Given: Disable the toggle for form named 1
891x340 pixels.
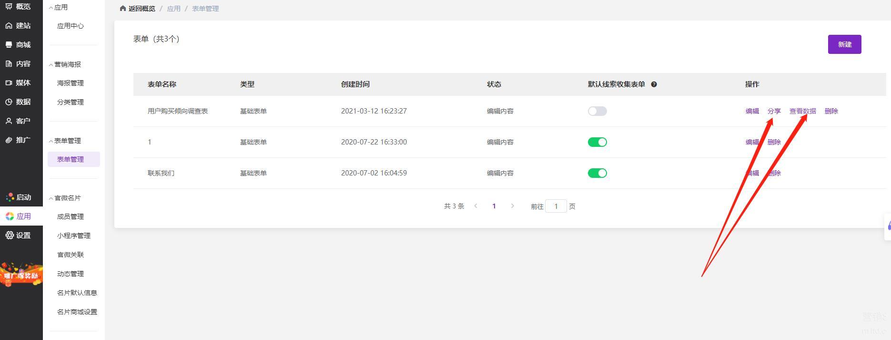Looking at the screenshot, I should (597, 142).
